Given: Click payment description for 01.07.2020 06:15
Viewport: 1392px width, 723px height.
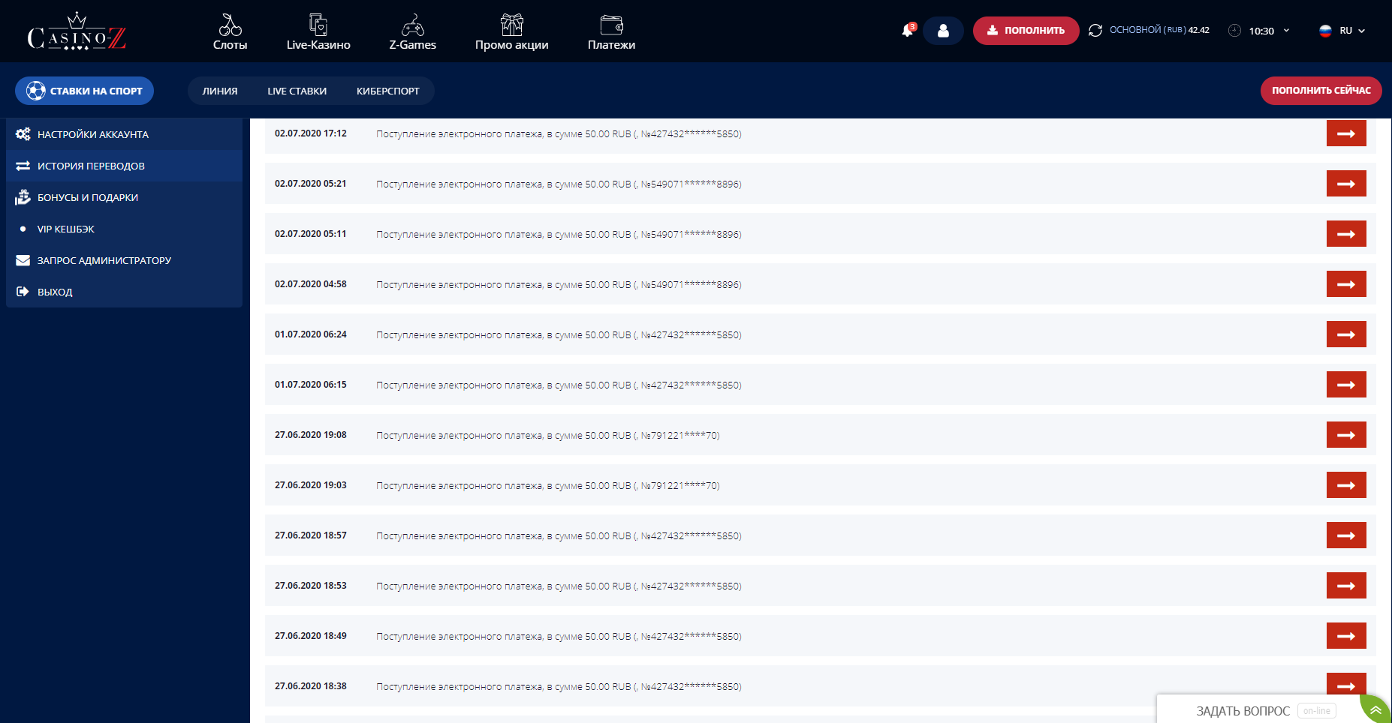Looking at the screenshot, I should coord(559,385).
